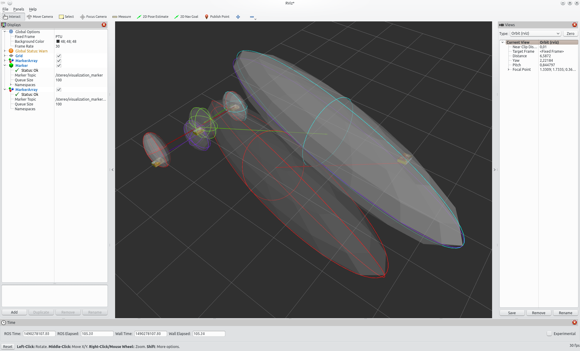This screenshot has width=580, height=351.
Task: Uncheck the Marker display checkbox
Action: [x=59, y=66]
